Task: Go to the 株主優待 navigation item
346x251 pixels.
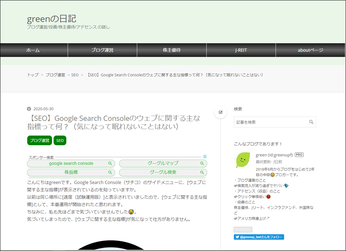Action: [x=172, y=50]
